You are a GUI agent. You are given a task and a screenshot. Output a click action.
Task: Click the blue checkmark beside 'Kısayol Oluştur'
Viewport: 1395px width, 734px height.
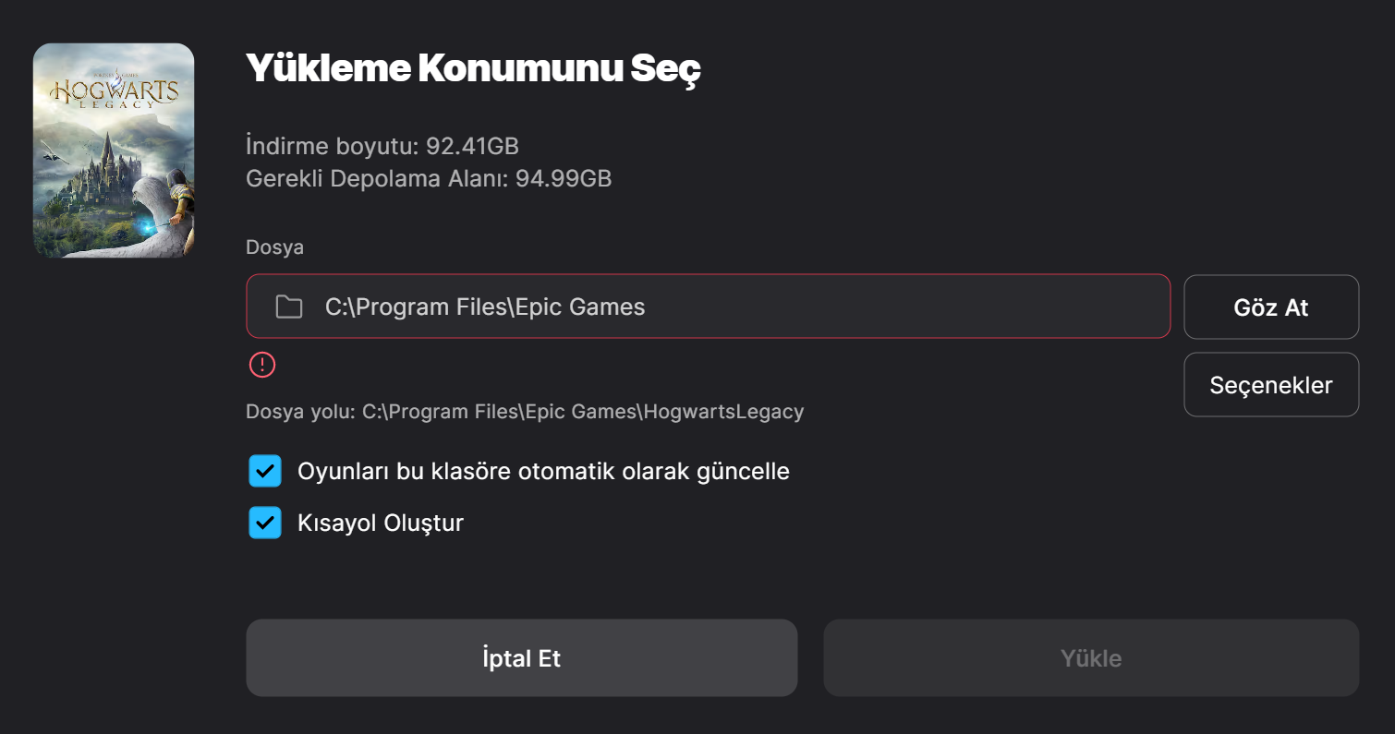click(x=265, y=523)
